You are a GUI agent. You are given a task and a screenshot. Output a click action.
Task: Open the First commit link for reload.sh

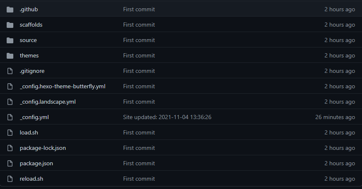tap(139, 179)
